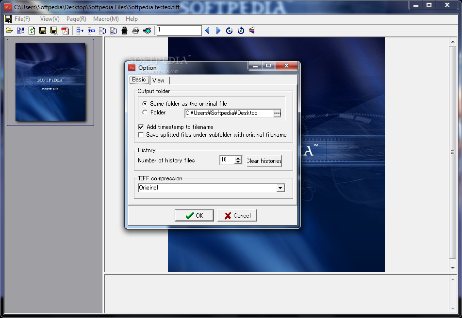462x318 pixels.
Task: Click scroll up arrow of the bottom pane
Action: tap(453, 279)
